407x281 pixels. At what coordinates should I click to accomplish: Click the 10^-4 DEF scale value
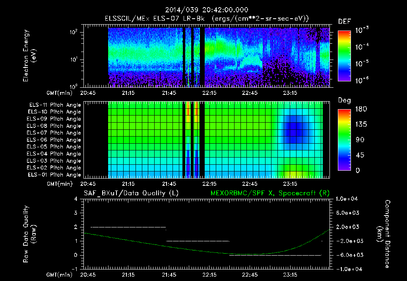pos(362,46)
